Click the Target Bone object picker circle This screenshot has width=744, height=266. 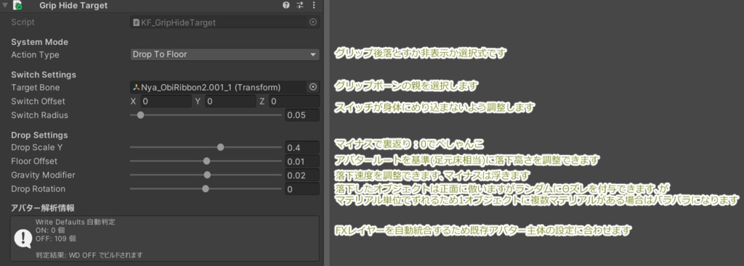[x=312, y=87]
